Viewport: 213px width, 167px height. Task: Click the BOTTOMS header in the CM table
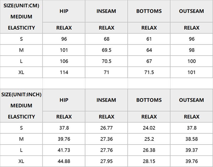pos(149,11)
